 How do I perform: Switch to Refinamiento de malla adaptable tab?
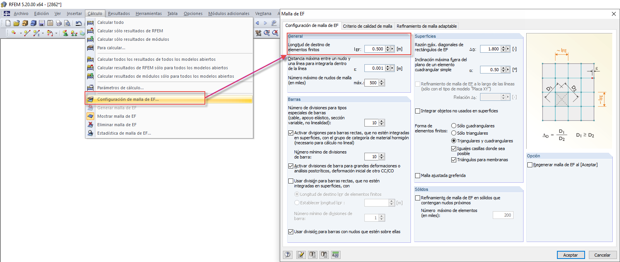pyautogui.click(x=427, y=26)
